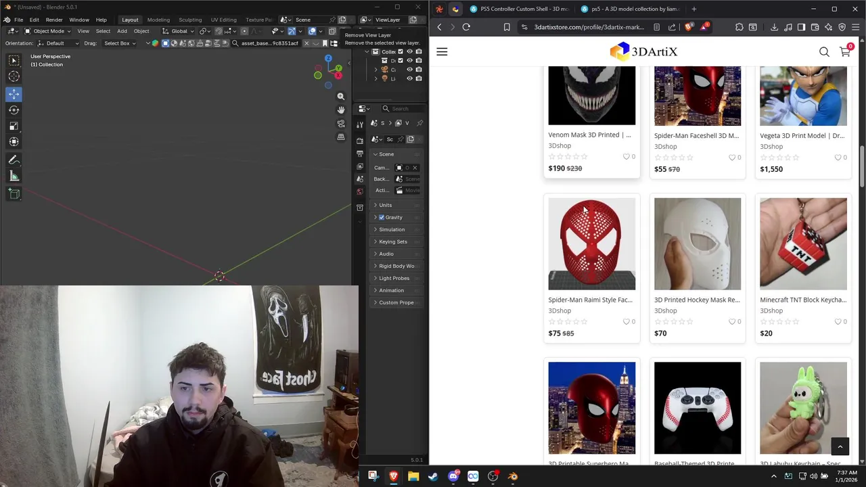866x487 pixels.
Task: Click the scroll-to-top arrow button
Action: pos(840,446)
